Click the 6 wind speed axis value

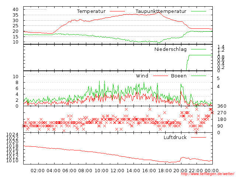(x=17, y=88)
